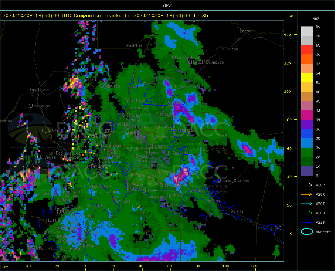335x271 pixels.
Task: Click the L_Vegas place label
Action: point(48,157)
